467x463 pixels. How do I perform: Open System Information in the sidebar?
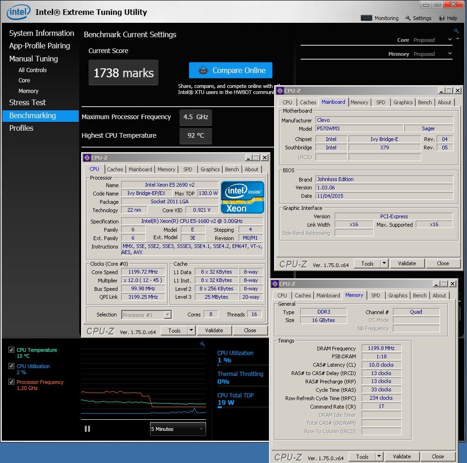tap(41, 33)
